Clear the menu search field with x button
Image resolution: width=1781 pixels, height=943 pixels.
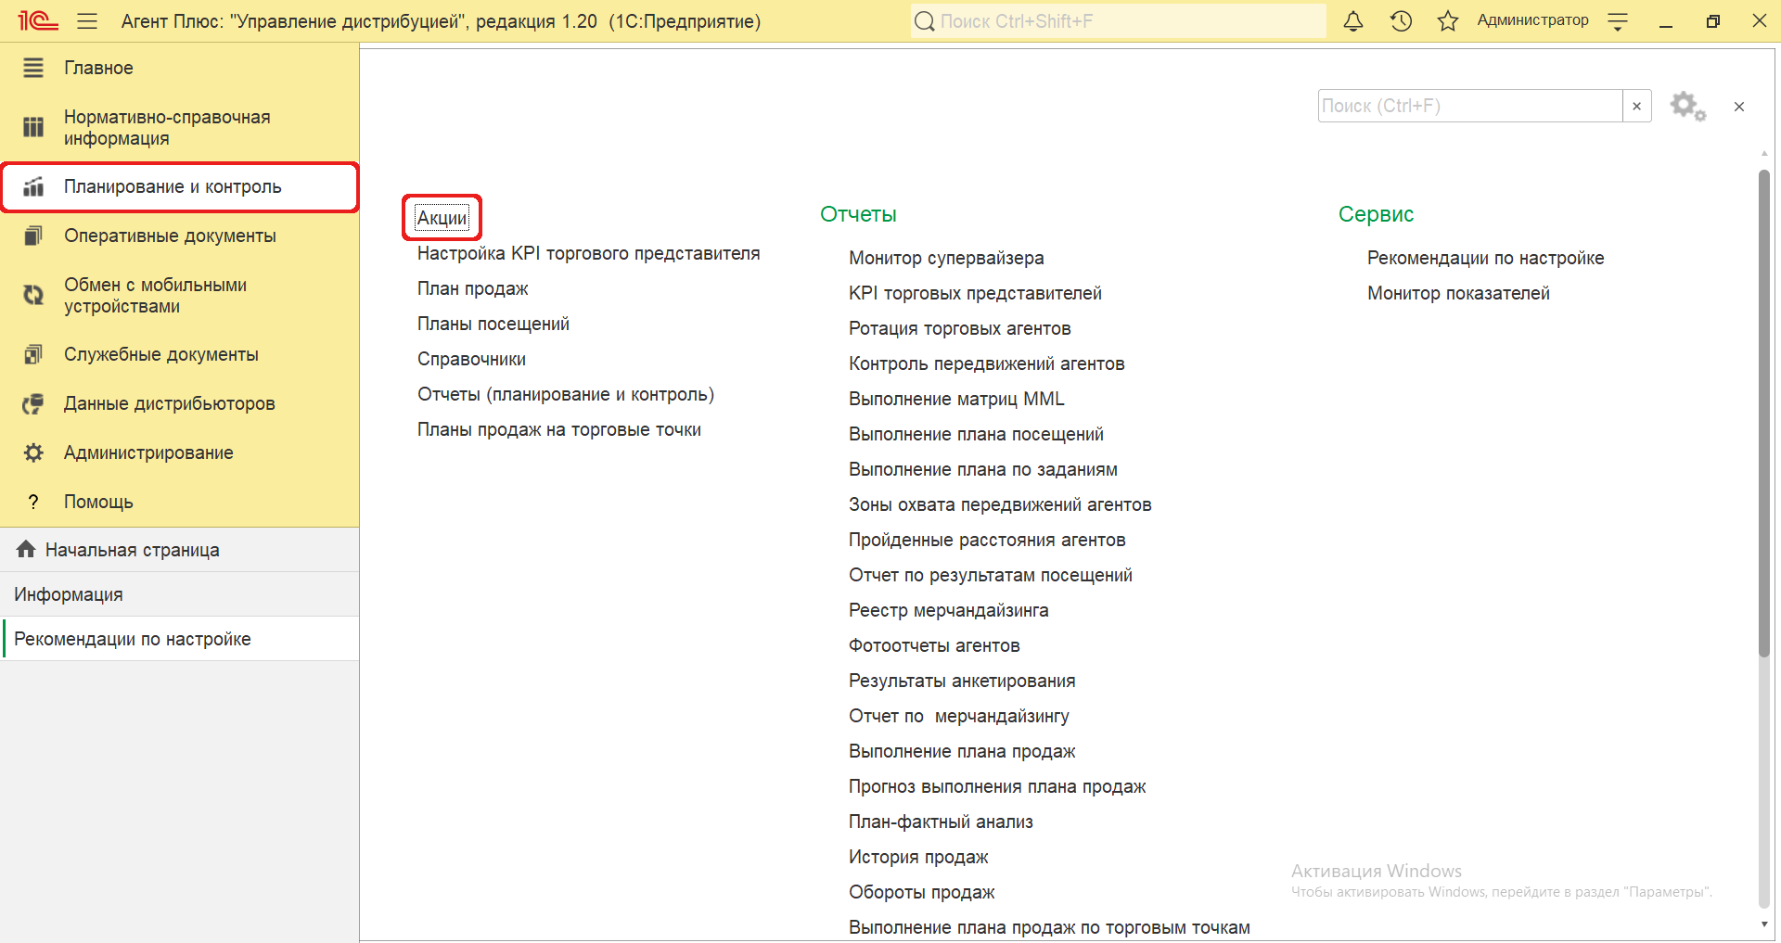tap(1637, 106)
